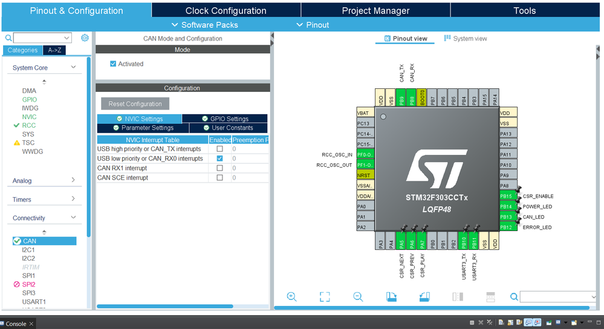This screenshot has height=329, width=604.
Task: Toggle console word wrap
Action: coord(519,322)
